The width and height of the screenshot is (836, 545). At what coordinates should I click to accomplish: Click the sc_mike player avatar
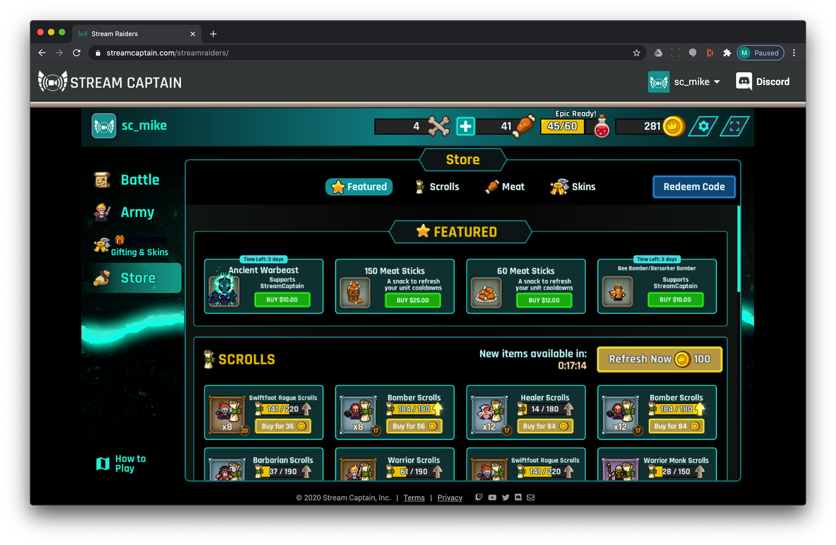(x=104, y=126)
